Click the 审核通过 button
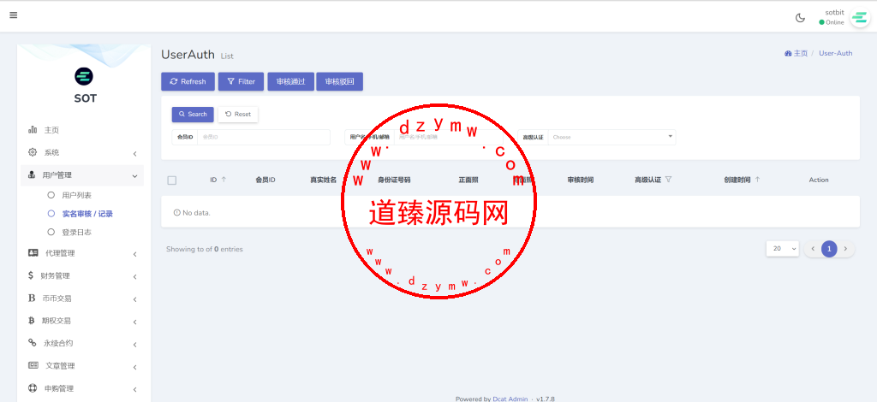 pos(291,81)
